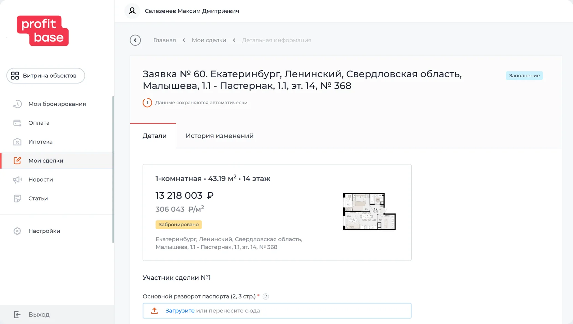Switch to История изменений tab
This screenshot has height=324, width=573.
click(x=219, y=136)
